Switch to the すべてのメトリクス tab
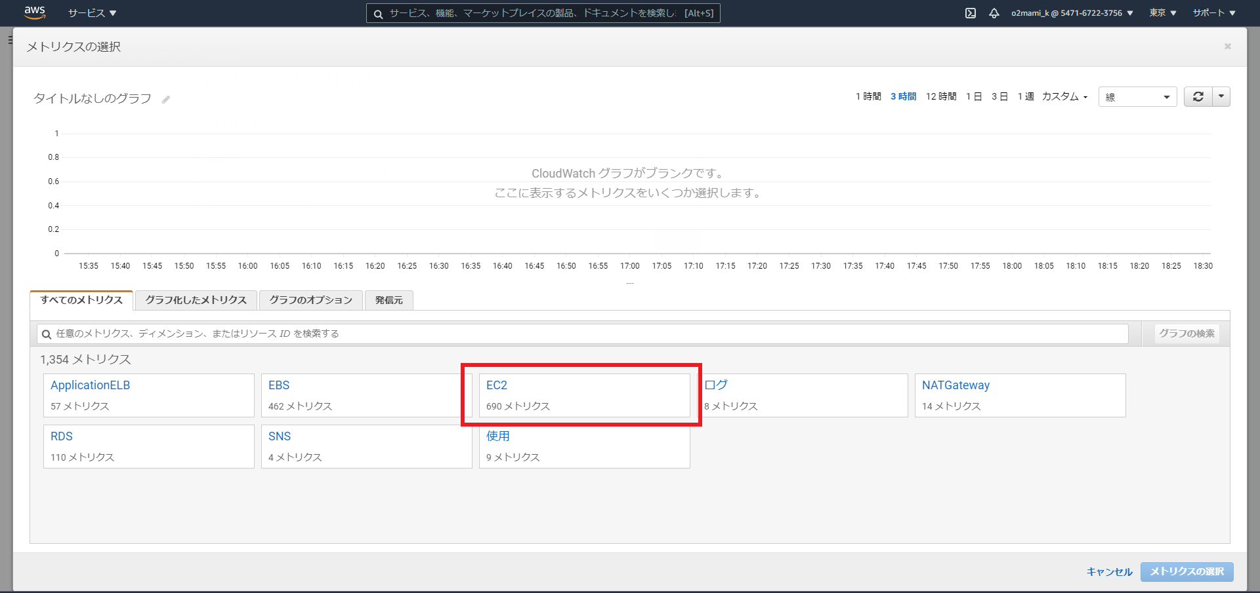Screen dimensions: 1260x593 tap(81, 300)
